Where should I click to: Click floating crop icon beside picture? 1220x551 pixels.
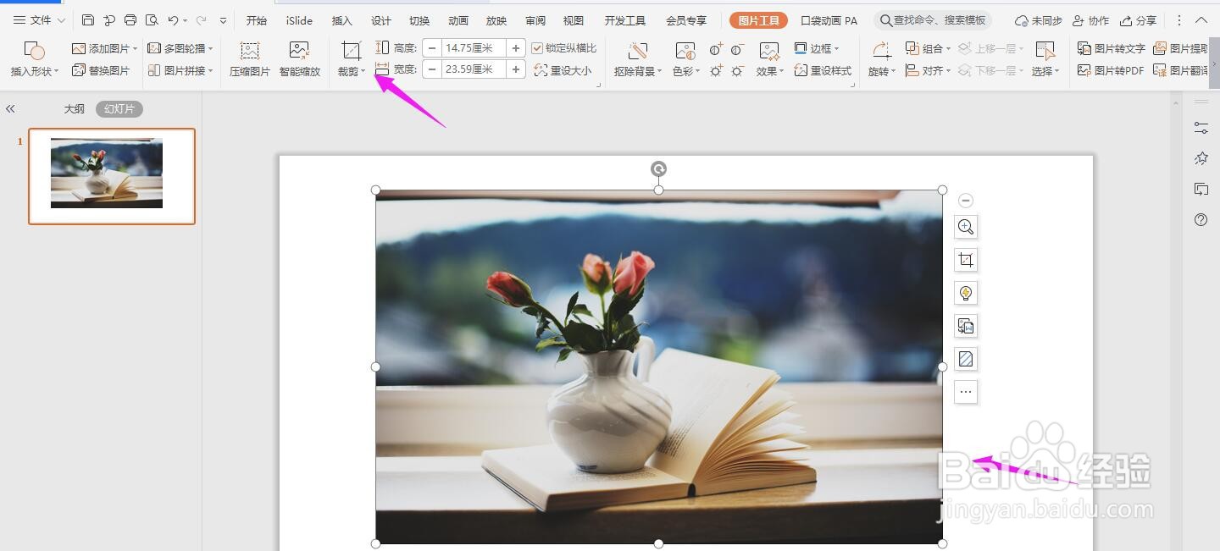[x=966, y=260]
